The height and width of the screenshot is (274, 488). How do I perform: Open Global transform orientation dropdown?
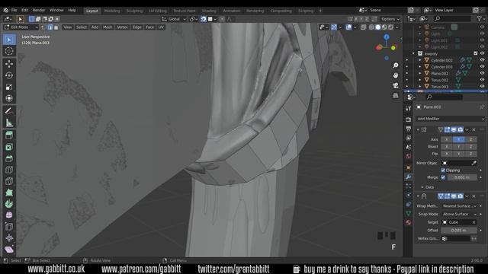[174, 19]
